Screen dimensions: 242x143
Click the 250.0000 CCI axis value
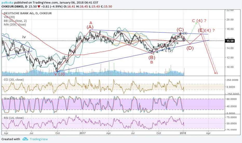tap(233, 80)
